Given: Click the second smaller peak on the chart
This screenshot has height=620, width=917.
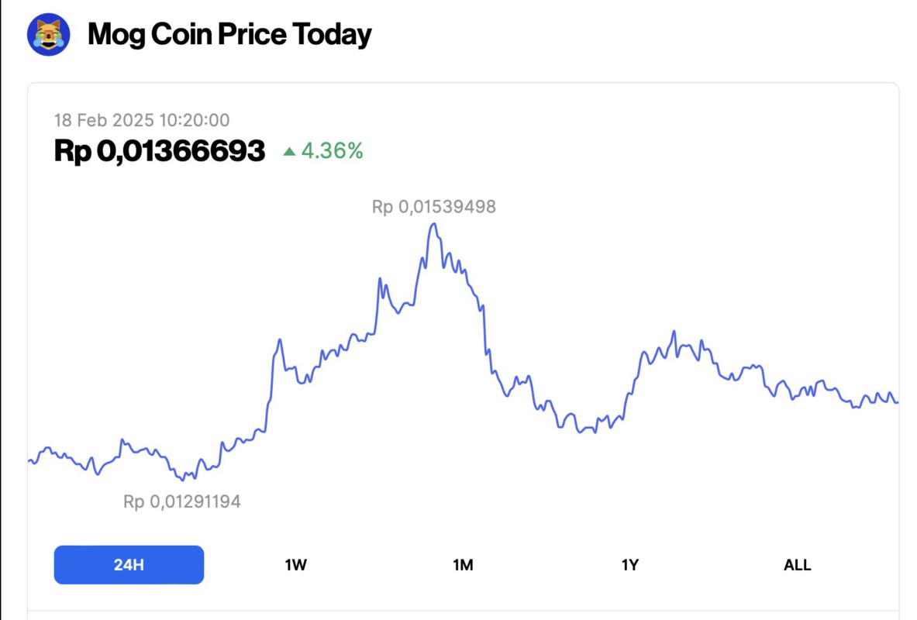Looking at the screenshot, I should (x=674, y=332).
